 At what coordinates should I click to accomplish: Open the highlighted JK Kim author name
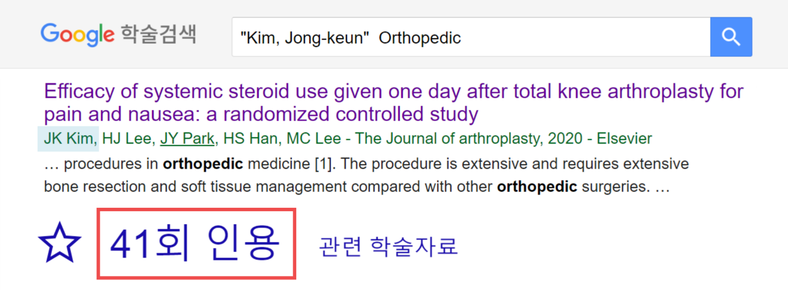point(68,139)
